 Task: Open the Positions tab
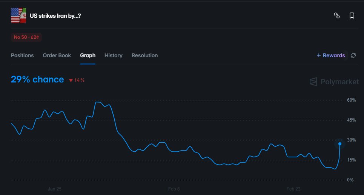pyautogui.click(x=22, y=55)
